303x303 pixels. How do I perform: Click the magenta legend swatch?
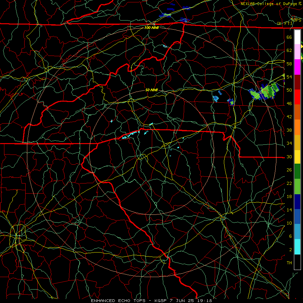tap(297, 67)
